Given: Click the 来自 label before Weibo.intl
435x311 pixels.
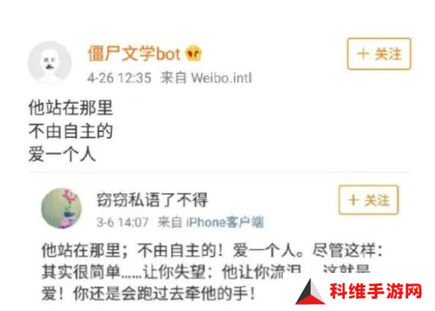Looking at the screenshot, I should [x=174, y=78].
